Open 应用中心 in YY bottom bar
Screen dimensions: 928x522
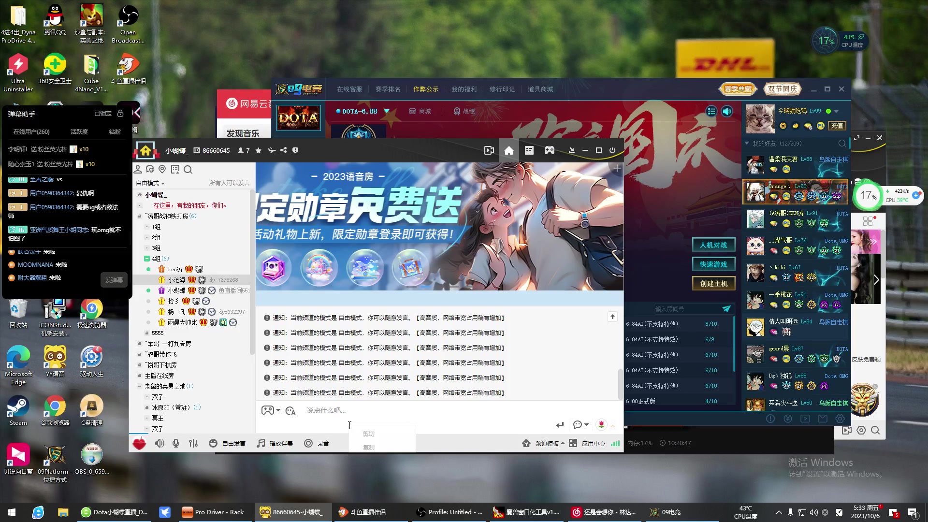[x=587, y=443]
